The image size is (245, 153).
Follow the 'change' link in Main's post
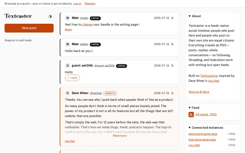pos(87,24)
